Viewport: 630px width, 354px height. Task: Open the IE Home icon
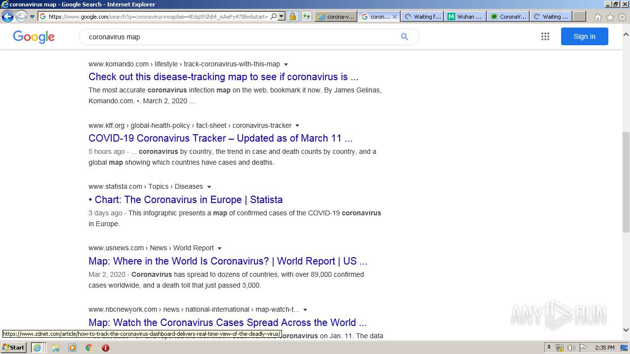(x=598, y=17)
